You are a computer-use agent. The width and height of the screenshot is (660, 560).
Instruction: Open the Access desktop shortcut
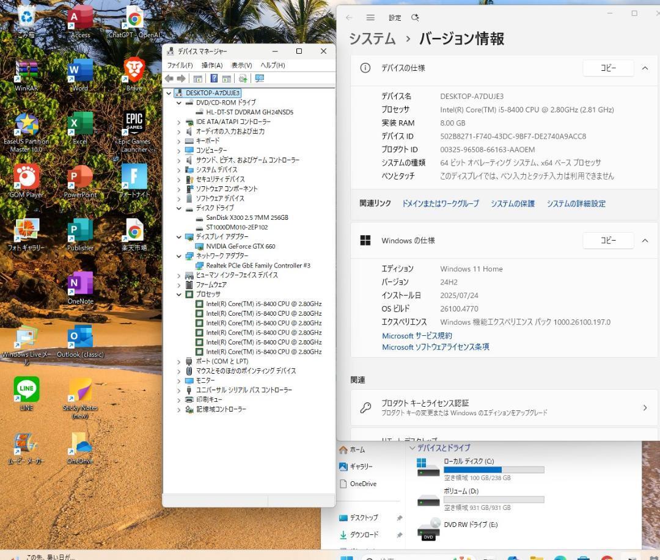pyautogui.click(x=80, y=23)
